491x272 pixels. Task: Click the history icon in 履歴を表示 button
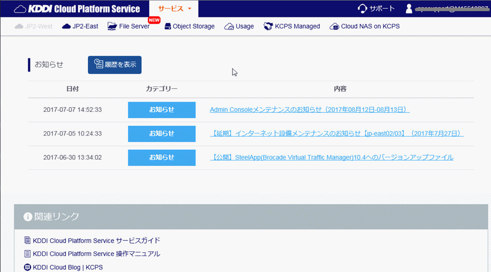pos(98,63)
